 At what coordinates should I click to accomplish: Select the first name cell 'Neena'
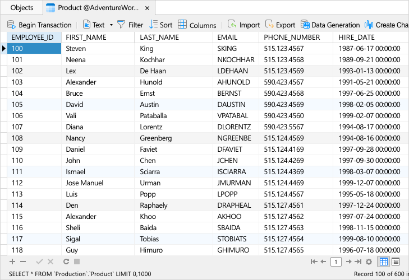98,60
